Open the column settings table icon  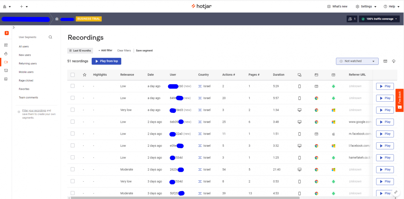tap(385, 61)
